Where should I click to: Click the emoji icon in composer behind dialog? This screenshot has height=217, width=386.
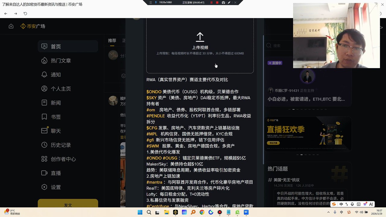tap(123, 76)
